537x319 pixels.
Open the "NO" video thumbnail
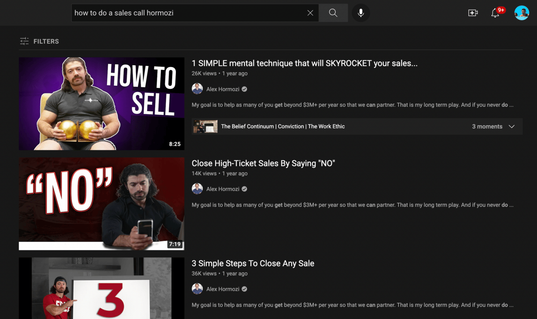[x=102, y=204]
